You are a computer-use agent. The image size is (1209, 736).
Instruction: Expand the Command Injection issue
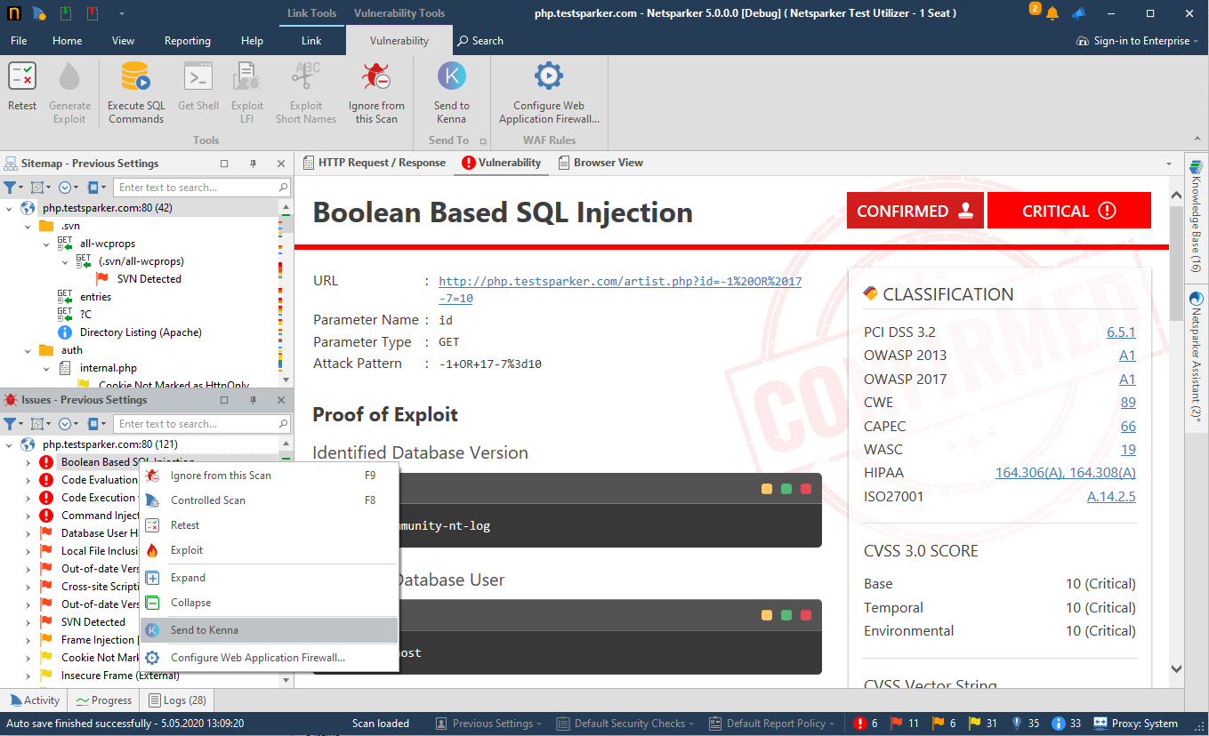point(26,515)
